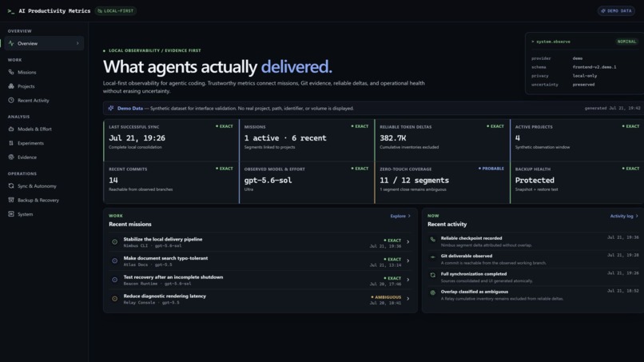Click the System sidebar icon
This screenshot has height=362, width=644.
pyautogui.click(x=11, y=213)
